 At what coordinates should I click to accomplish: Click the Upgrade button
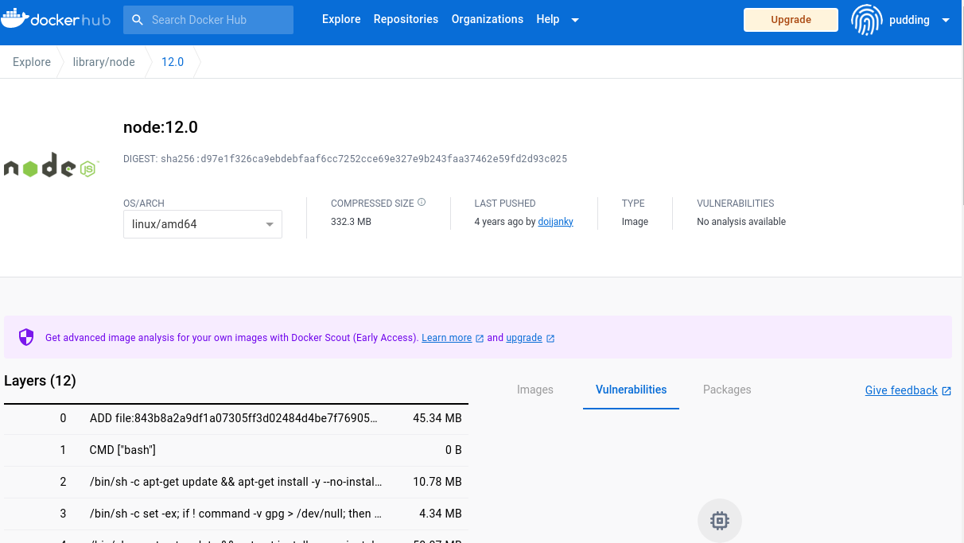click(791, 20)
